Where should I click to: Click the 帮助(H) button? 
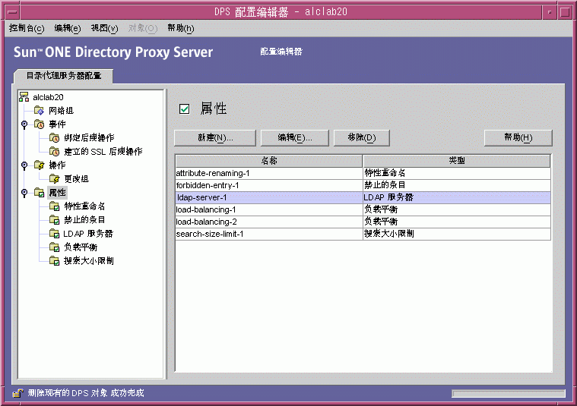(x=518, y=138)
